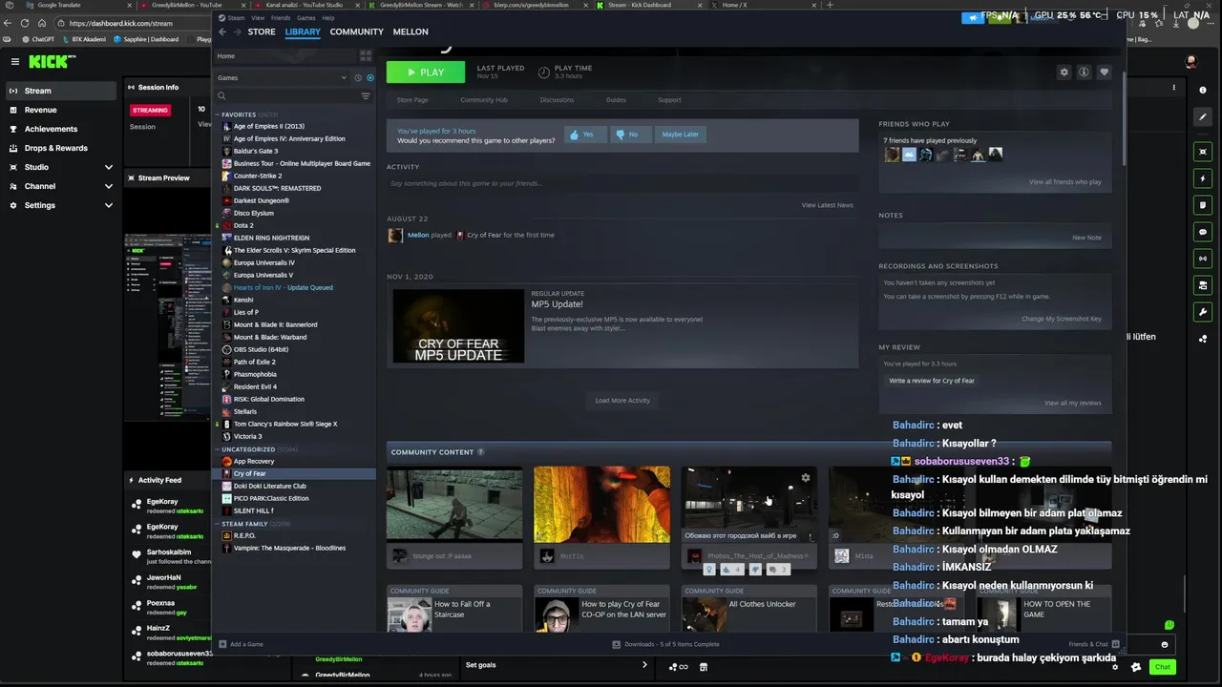Image resolution: width=1222 pixels, height=687 pixels.
Task: Expand the Settings menu in Kick sidebar
Action: tap(109, 205)
